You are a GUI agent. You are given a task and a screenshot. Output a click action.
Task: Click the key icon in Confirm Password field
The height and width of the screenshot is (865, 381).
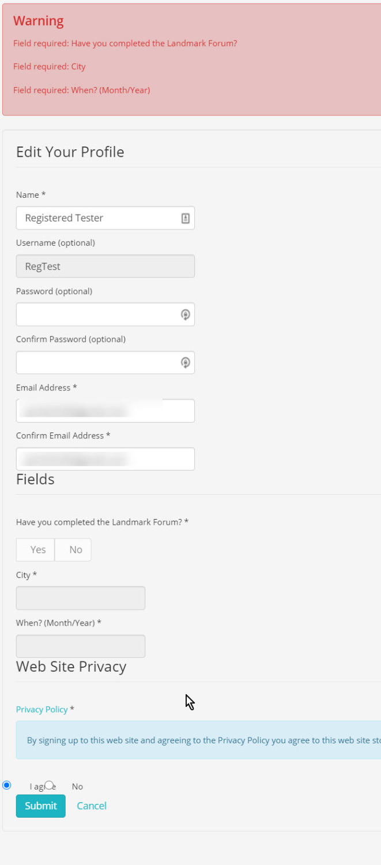coord(186,363)
